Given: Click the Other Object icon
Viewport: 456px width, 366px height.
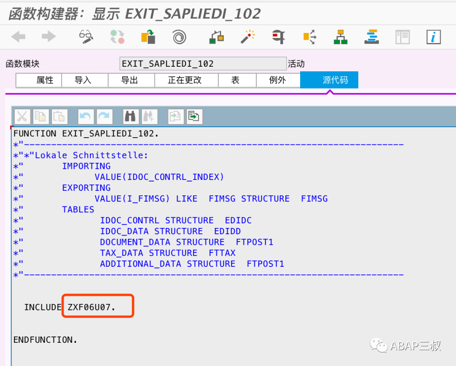Looking at the screenshot, I should point(148,37).
